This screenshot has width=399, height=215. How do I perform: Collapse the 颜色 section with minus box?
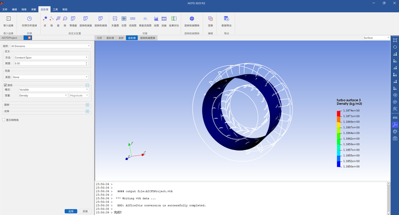tap(88, 85)
